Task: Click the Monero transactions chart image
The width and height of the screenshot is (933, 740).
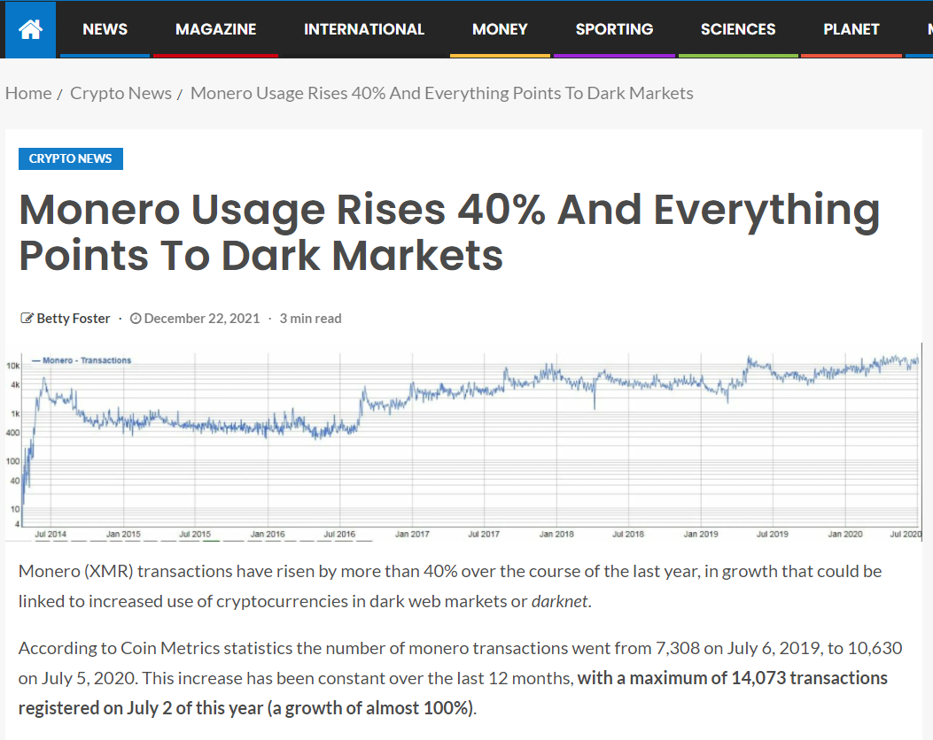Action: [463, 443]
